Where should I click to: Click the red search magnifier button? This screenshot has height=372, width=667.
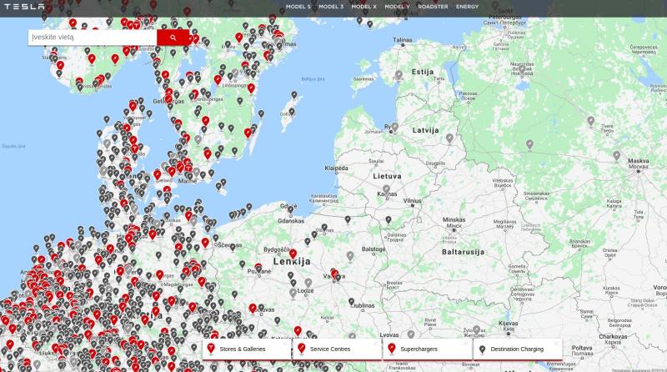pyautogui.click(x=173, y=38)
